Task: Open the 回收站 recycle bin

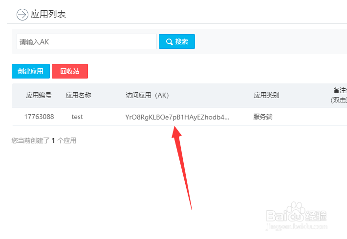Action: coord(70,71)
